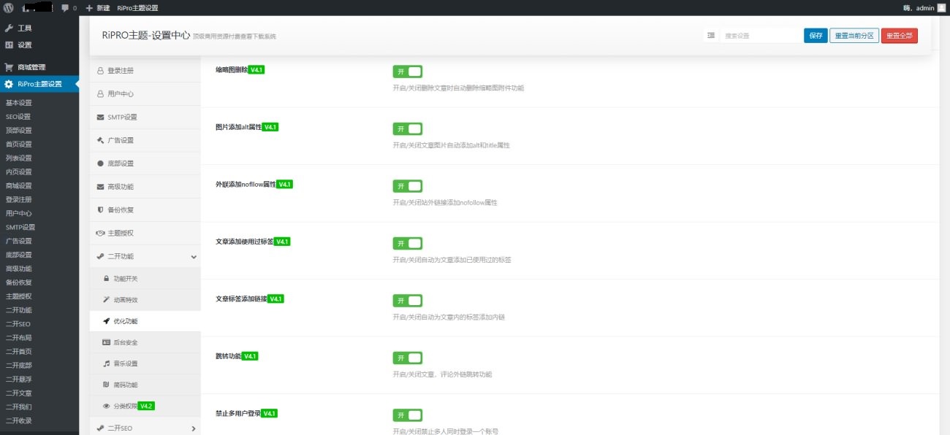Image resolution: width=950 pixels, height=435 pixels.
Task: Open the 二开底部 submenu item
Action: [x=19, y=366]
